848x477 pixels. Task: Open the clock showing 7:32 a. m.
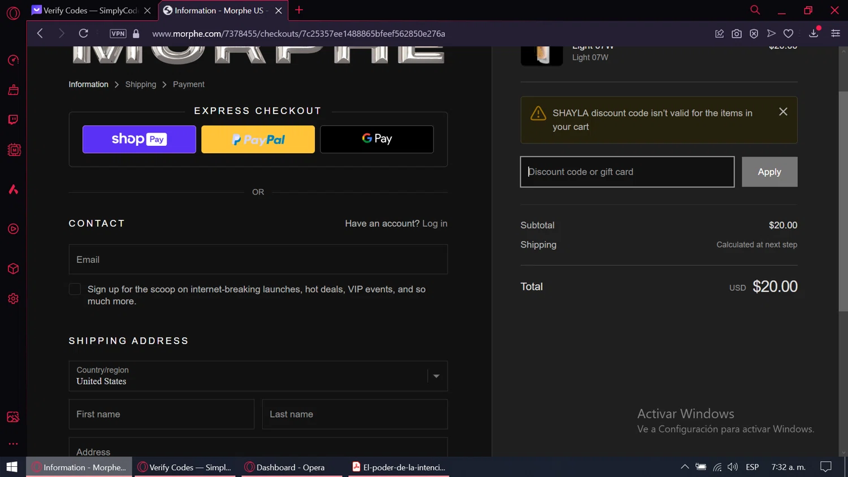click(x=788, y=467)
